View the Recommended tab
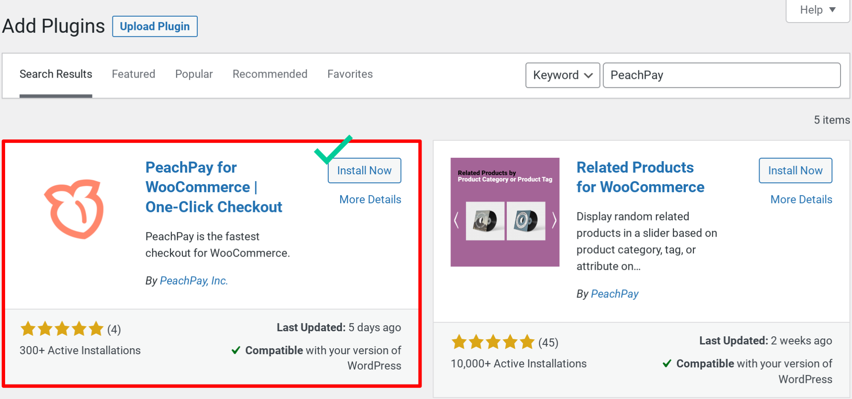The width and height of the screenshot is (852, 399). coord(269,74)
